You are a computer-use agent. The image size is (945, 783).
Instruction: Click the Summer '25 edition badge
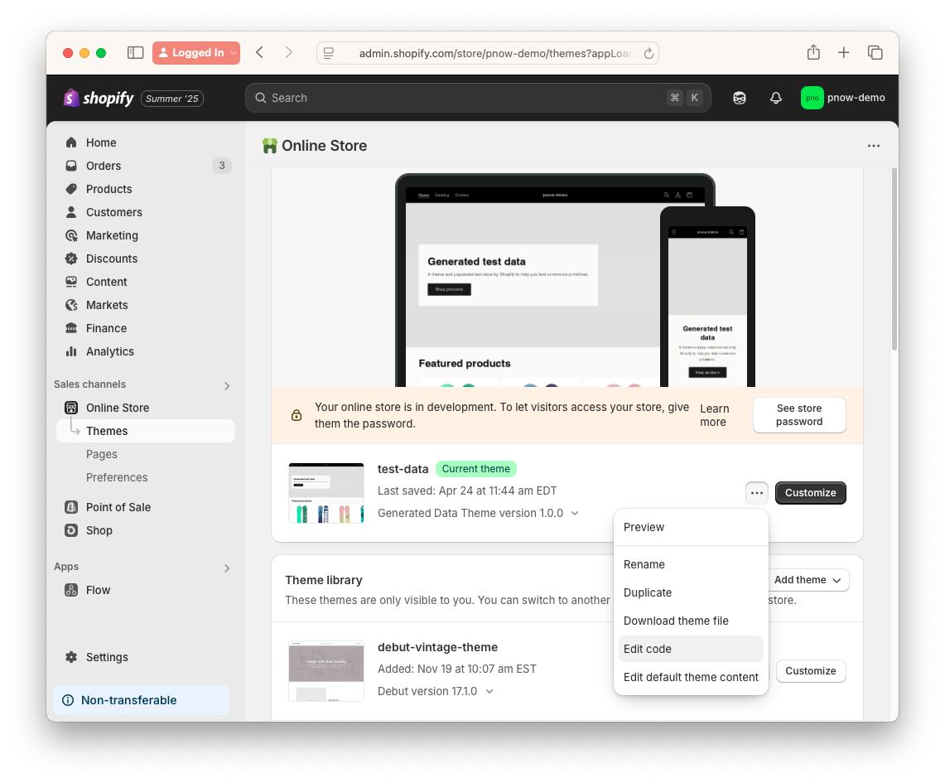(x=172, y=99)
